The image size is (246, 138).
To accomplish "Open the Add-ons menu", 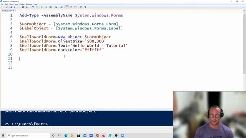I will (x=29, y=4).
